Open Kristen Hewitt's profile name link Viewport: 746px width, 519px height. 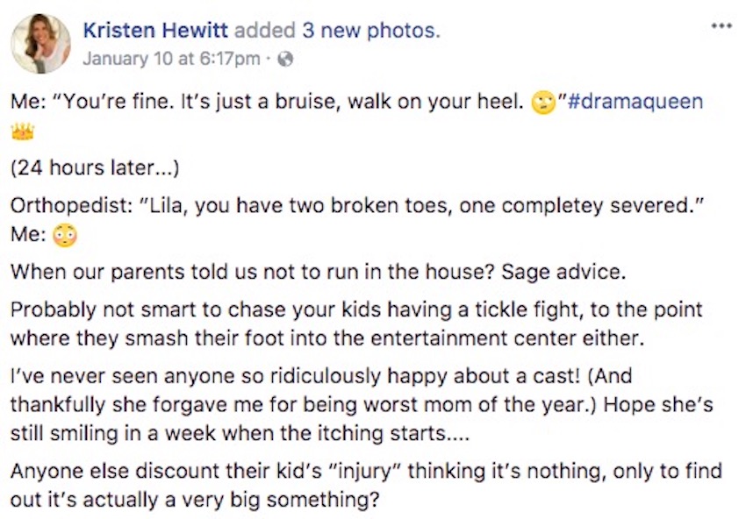click(155, 31)
